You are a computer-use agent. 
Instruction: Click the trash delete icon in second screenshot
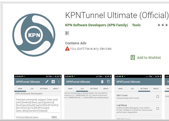[x=102, y=82]
